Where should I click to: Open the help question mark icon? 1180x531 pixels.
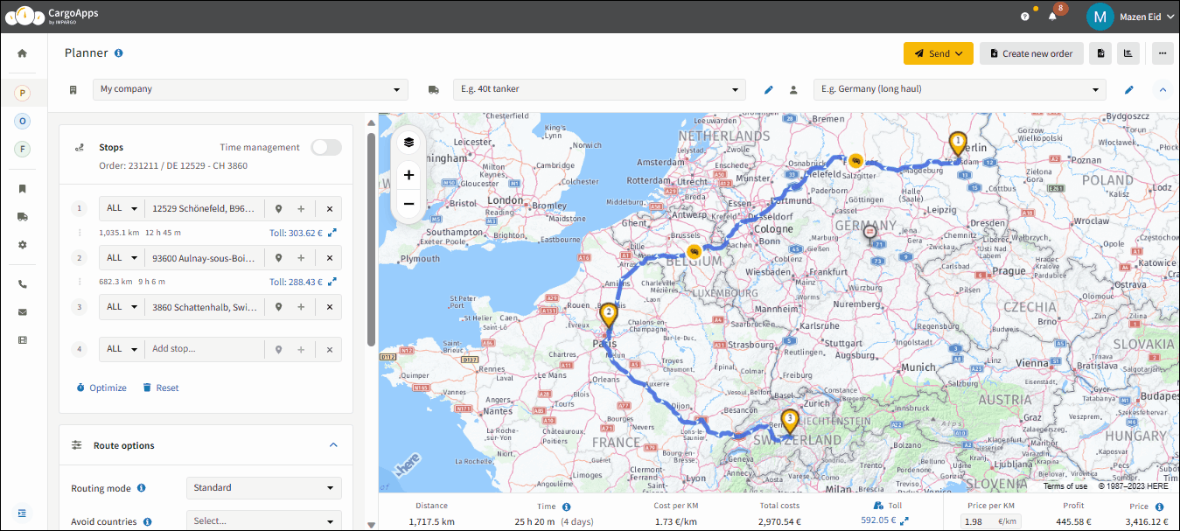pyautogui.click(x=1025, y=17)
